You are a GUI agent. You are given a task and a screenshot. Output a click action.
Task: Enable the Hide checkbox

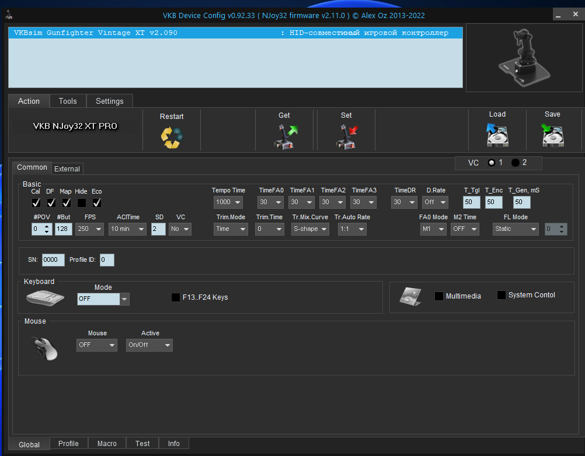pyautogui.click(x=82, y=203)
